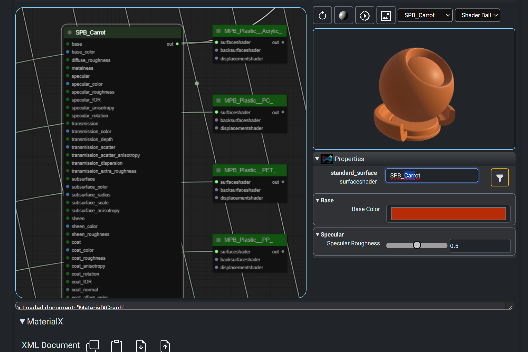Click surfaceshader port on MPB_Plastic__PC_
Image resolution: width=528 pixels, height=352 pixels.
216,112
